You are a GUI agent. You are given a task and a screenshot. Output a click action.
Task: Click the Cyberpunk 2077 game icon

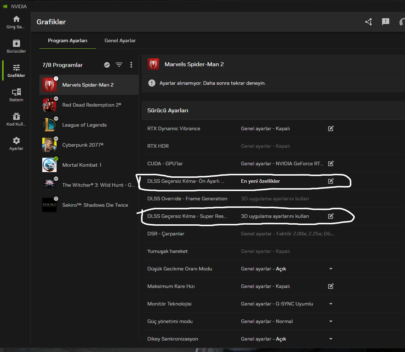coord(49,145)
